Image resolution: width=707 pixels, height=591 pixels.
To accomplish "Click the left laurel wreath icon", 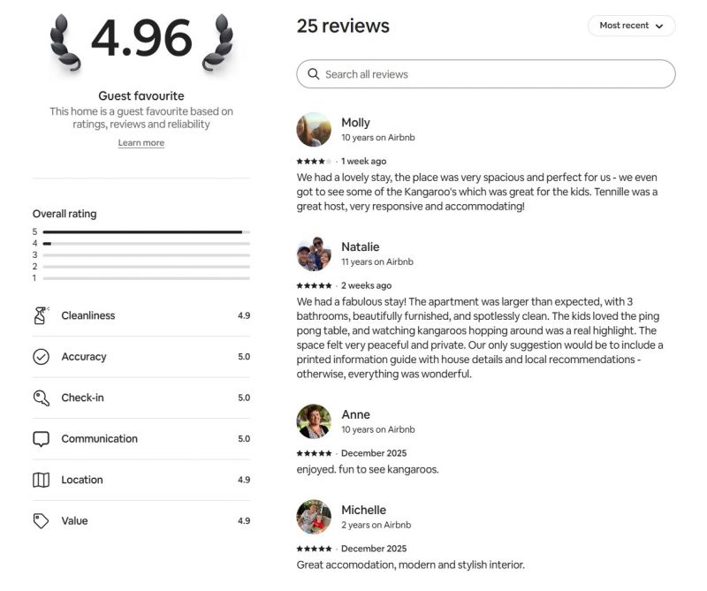I will click(66, 42).
